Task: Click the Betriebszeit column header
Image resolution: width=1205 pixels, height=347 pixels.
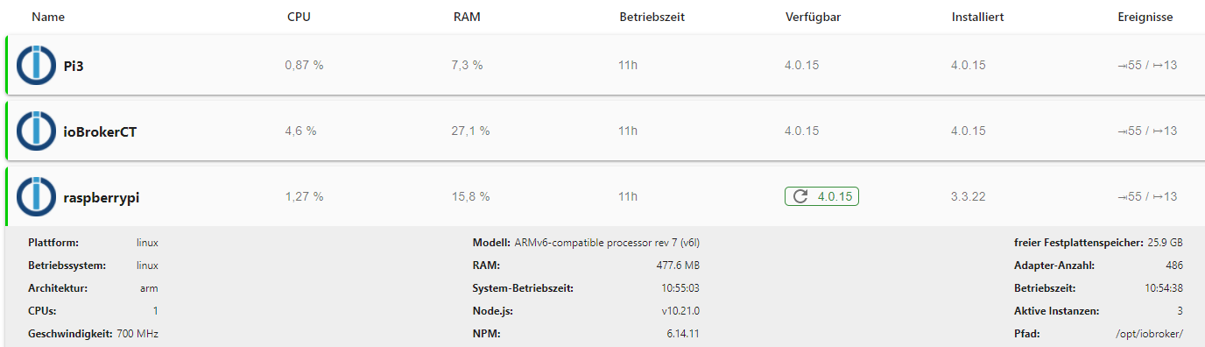Action: click(652, 17)
